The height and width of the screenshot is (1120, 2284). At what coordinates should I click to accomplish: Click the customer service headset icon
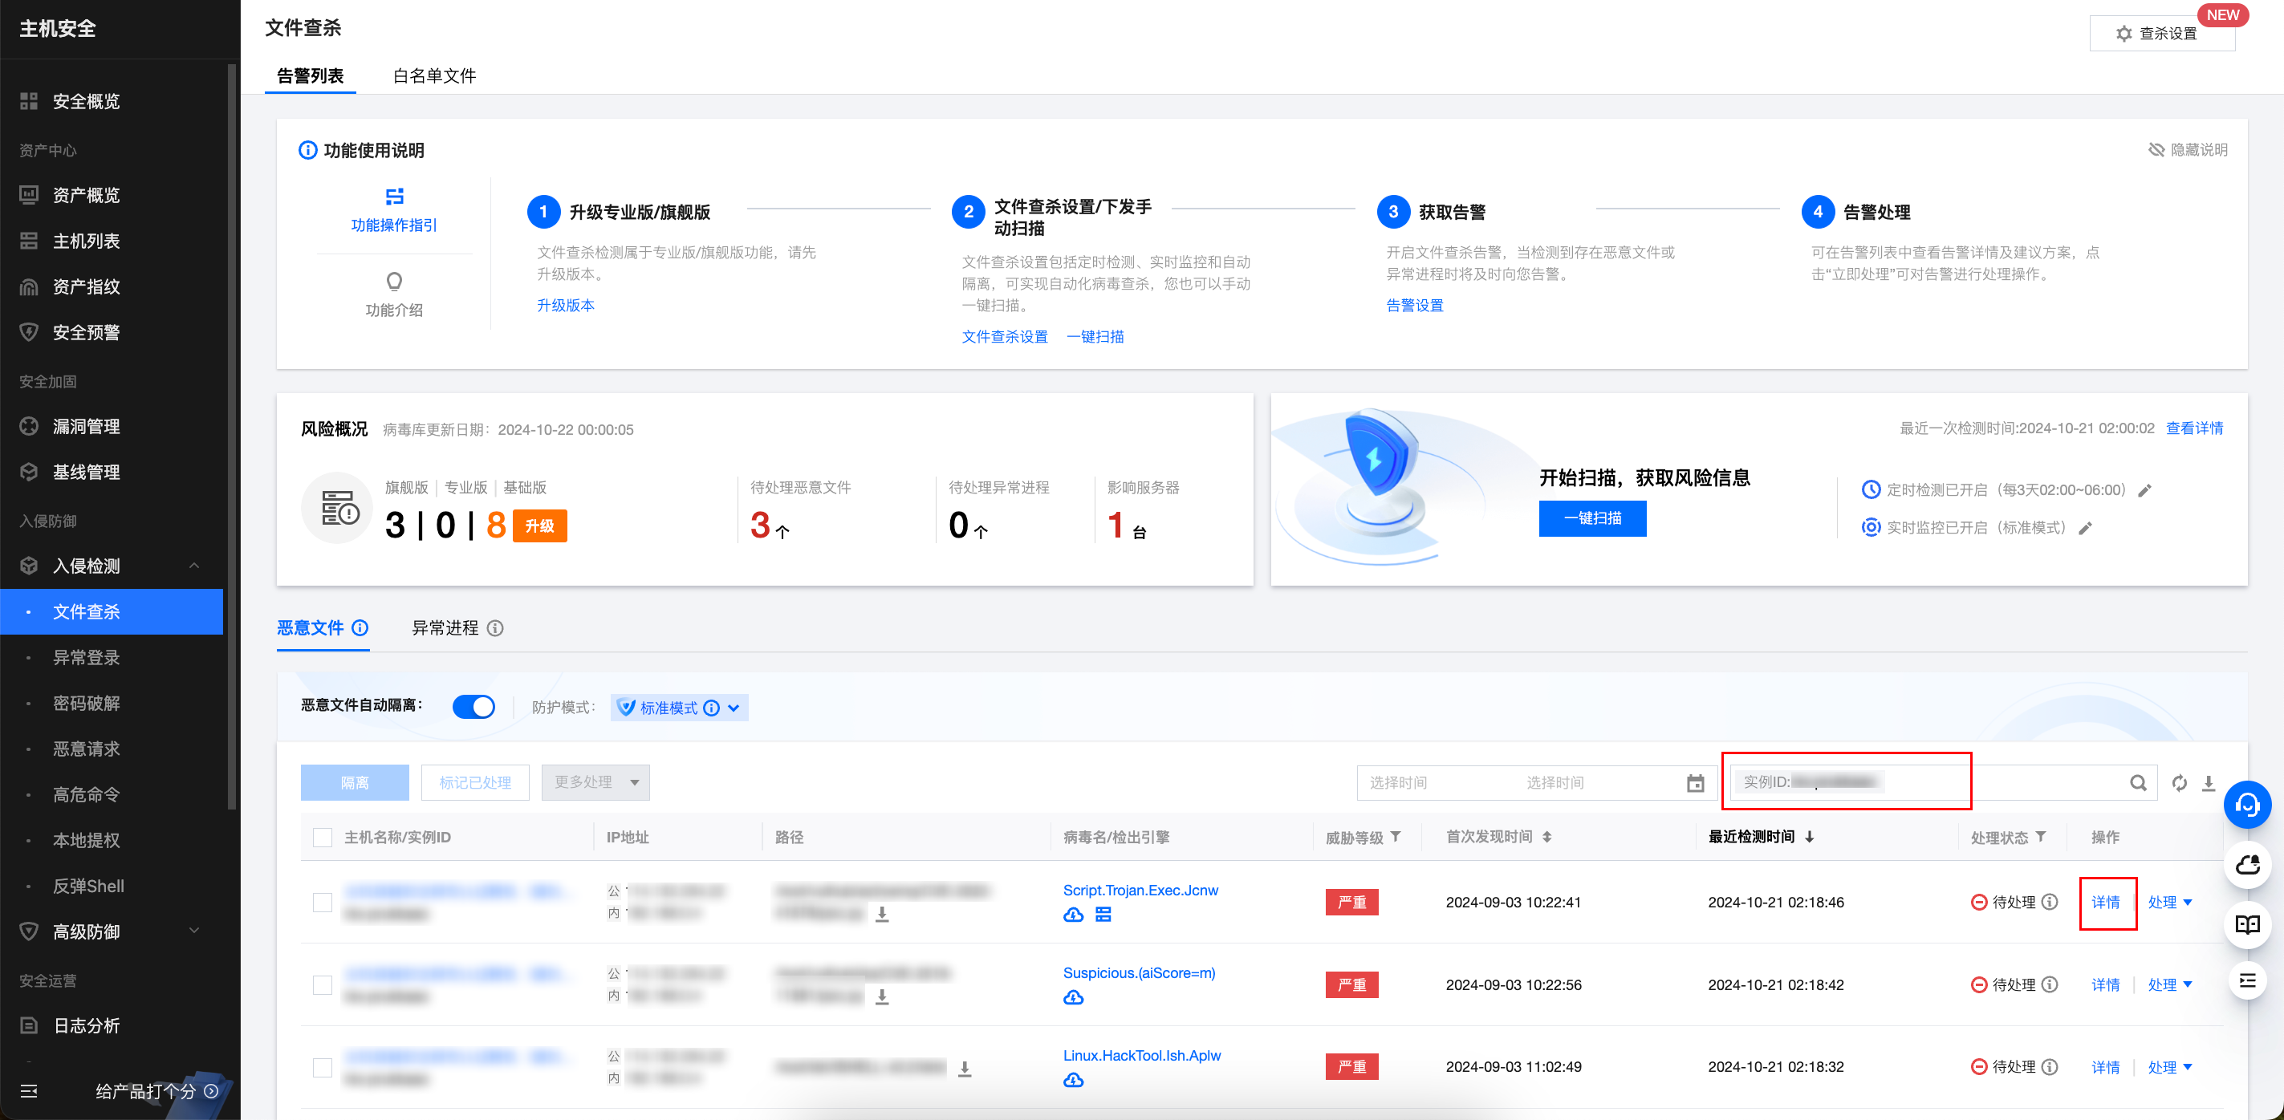2247,805
